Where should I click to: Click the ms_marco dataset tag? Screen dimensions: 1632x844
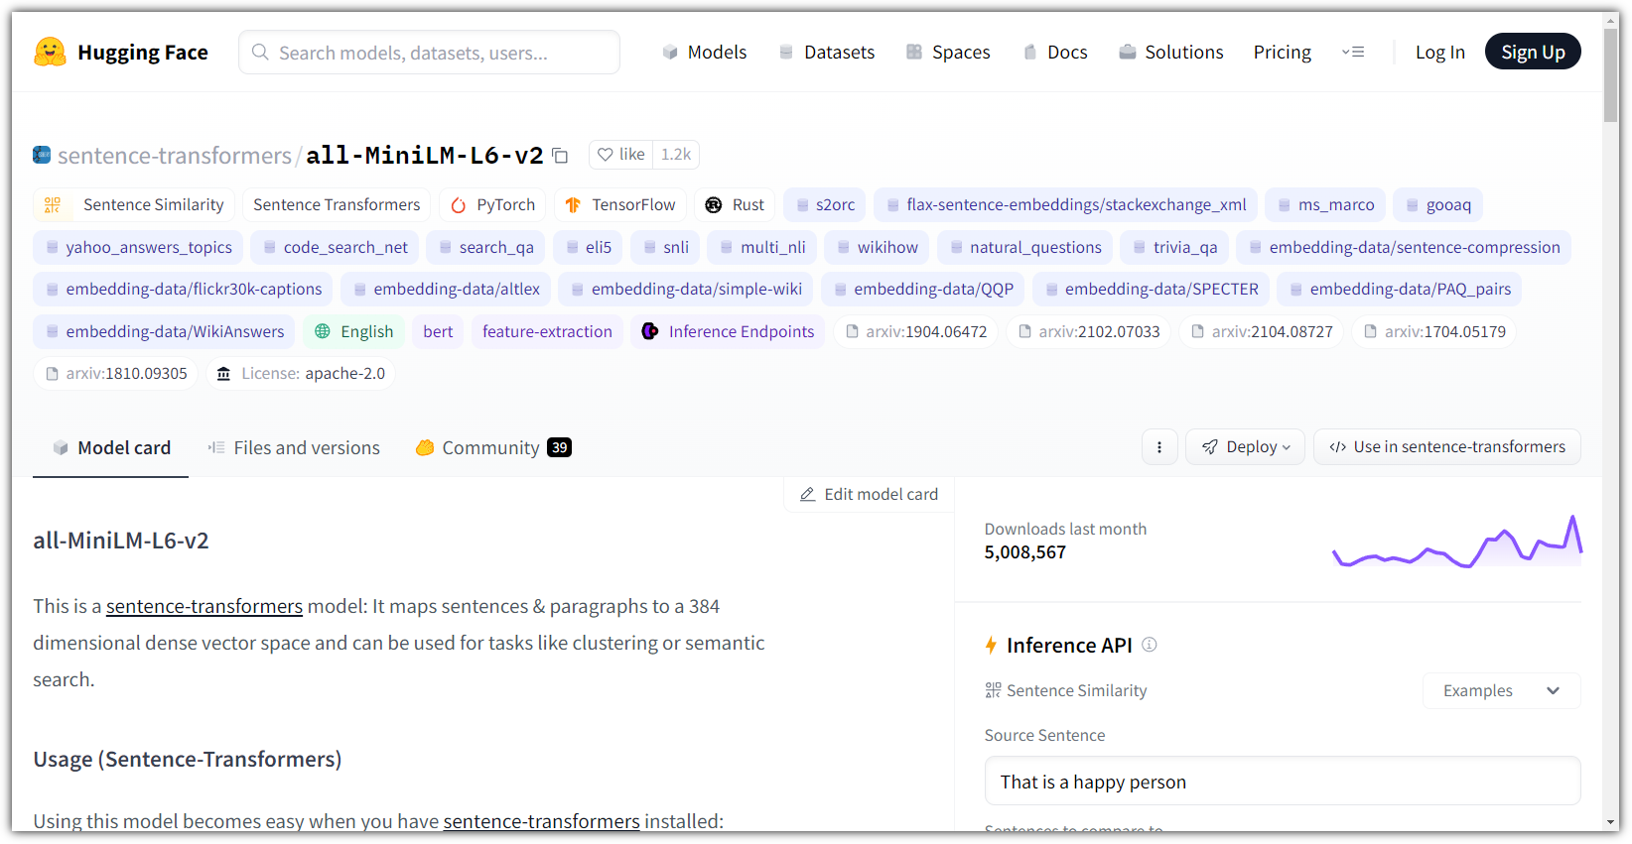(x=1325, y=205)
